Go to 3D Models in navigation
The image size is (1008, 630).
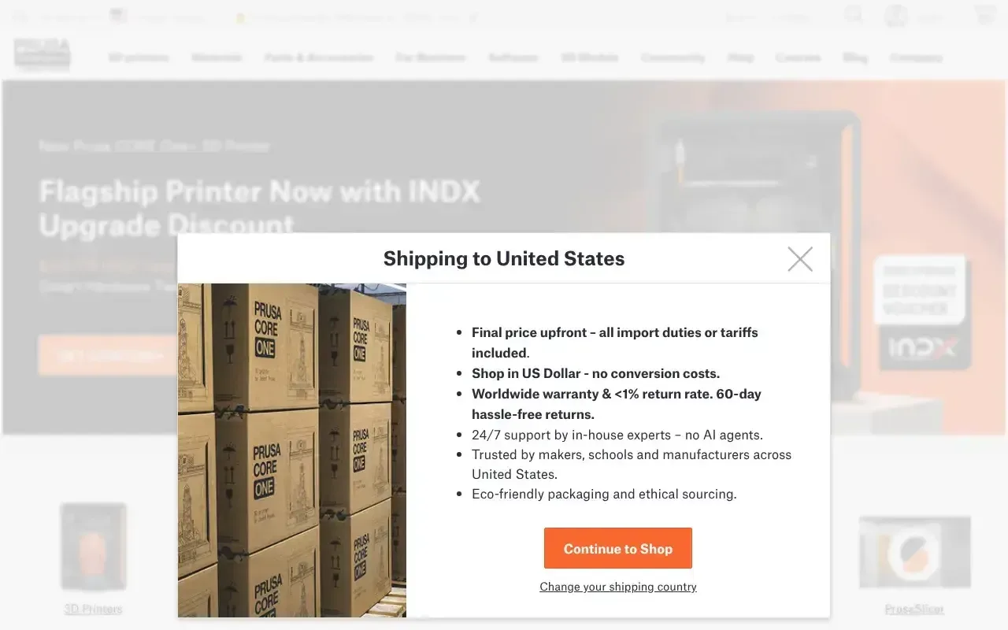pos(590,57)
